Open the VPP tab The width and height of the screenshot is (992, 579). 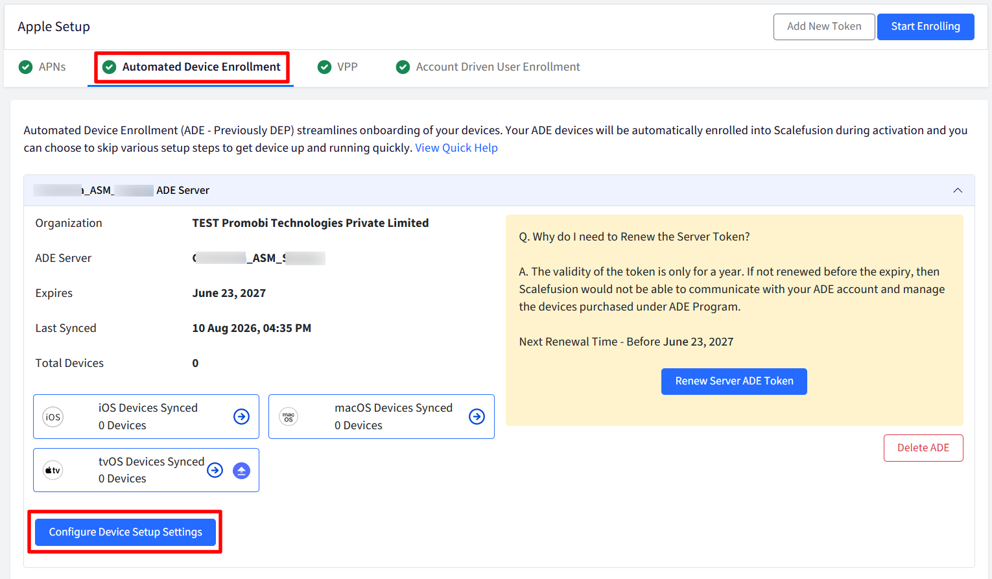[338, 67]
